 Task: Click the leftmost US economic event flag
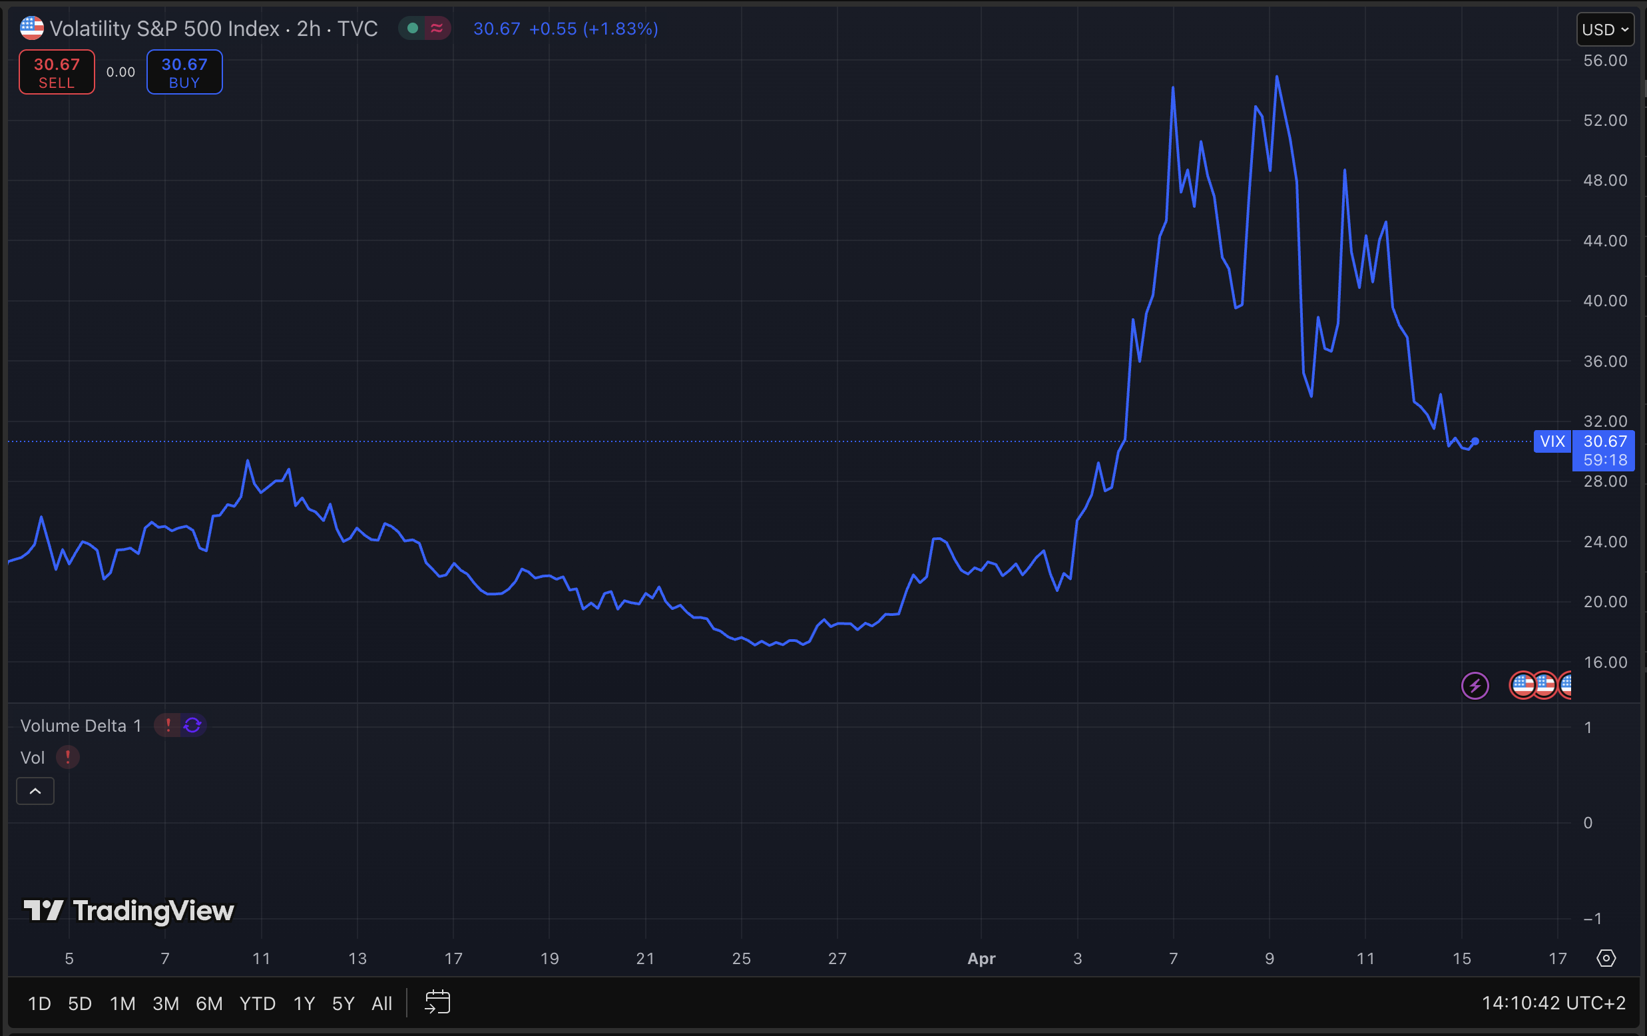coord(1523,685)
